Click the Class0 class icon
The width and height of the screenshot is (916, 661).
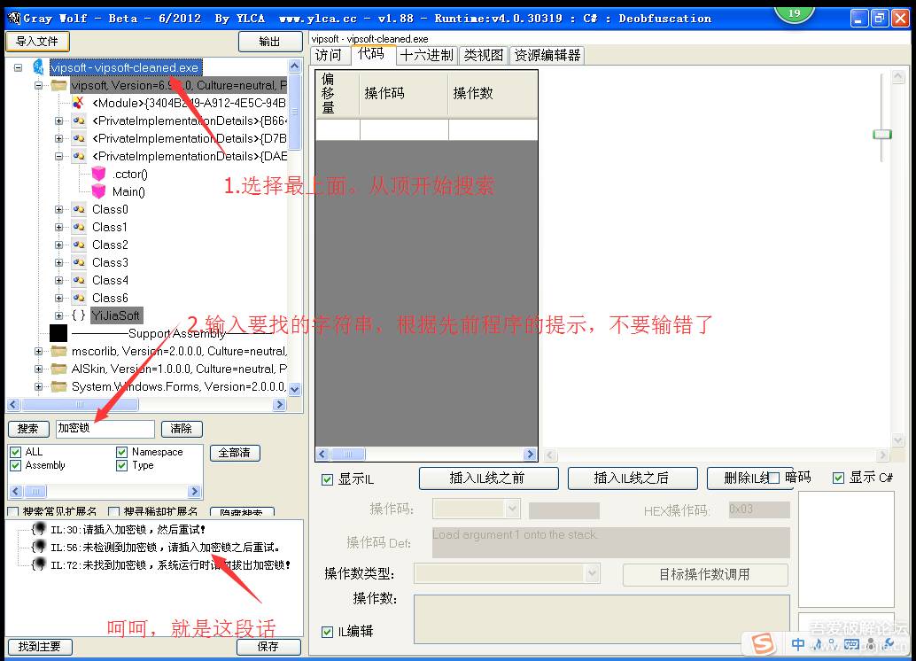pos(79,209)
